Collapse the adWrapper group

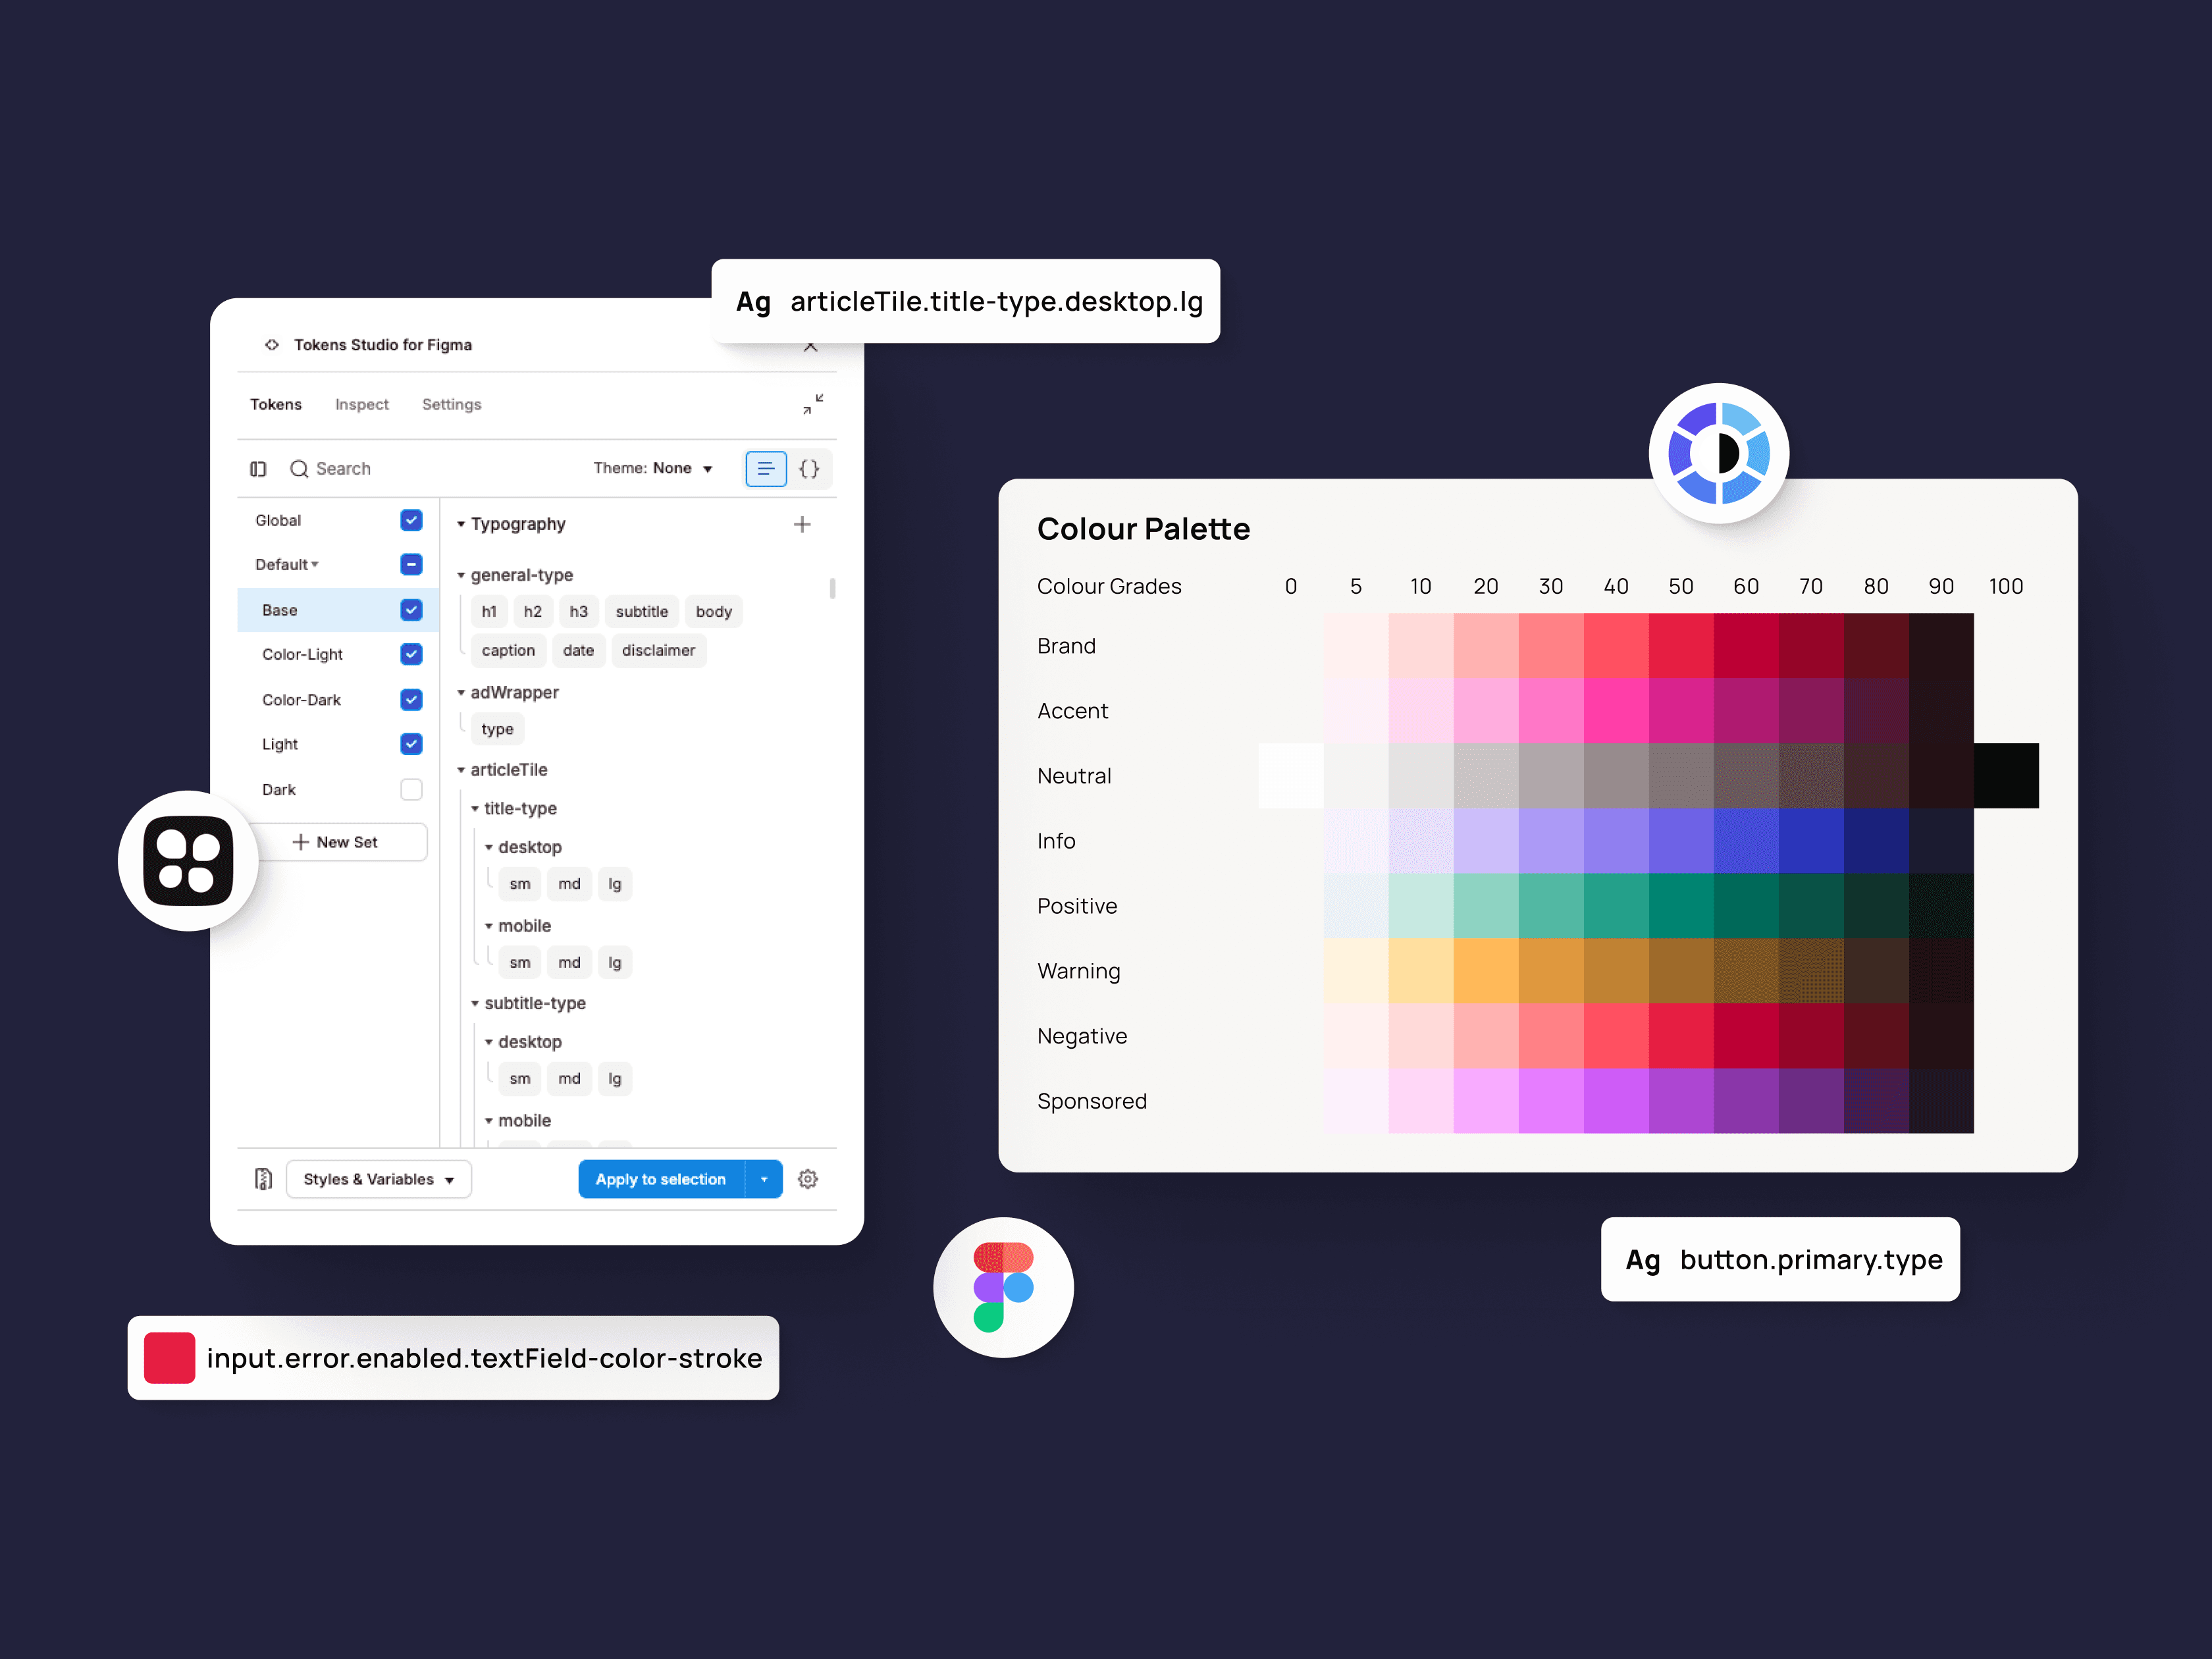tap(461, 692)
